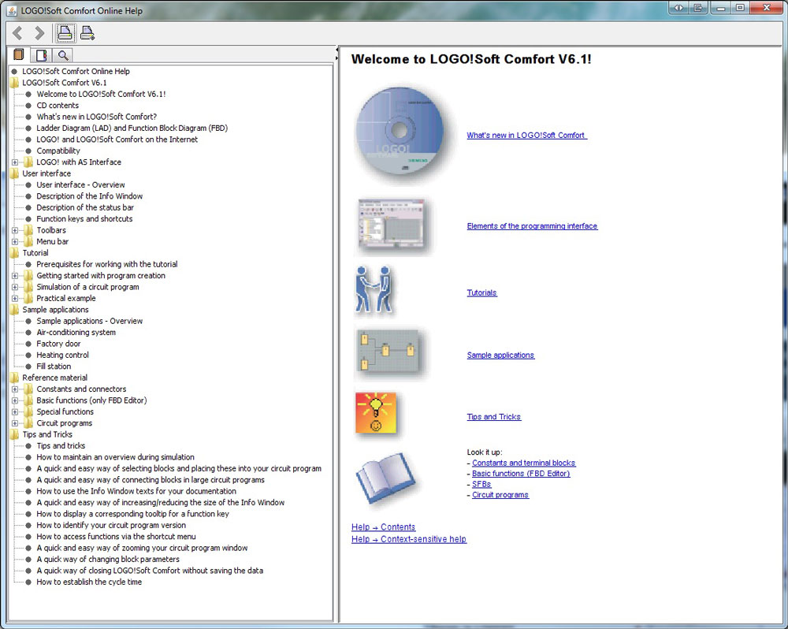
Task: Open the Elements of the programming interface link
Action: coord(532,226)
